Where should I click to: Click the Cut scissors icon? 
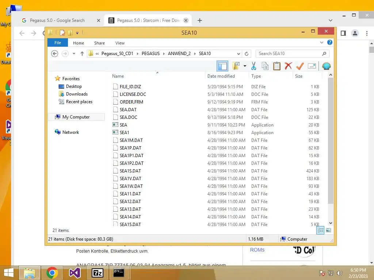click(253, 66)
